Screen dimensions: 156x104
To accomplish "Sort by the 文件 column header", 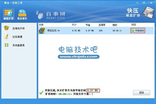I will click(41, 25).
